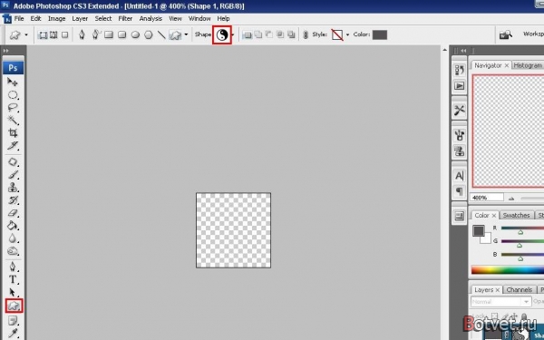Select the Custom Shape tool in toolbox
This screenshot has height=340, width=544.
pyautogui.click(x=14, y=306)
